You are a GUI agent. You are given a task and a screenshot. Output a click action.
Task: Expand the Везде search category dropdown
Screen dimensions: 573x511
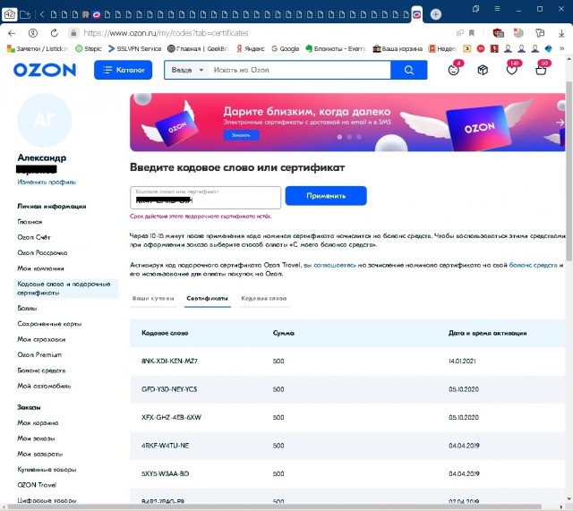[186, 70]
